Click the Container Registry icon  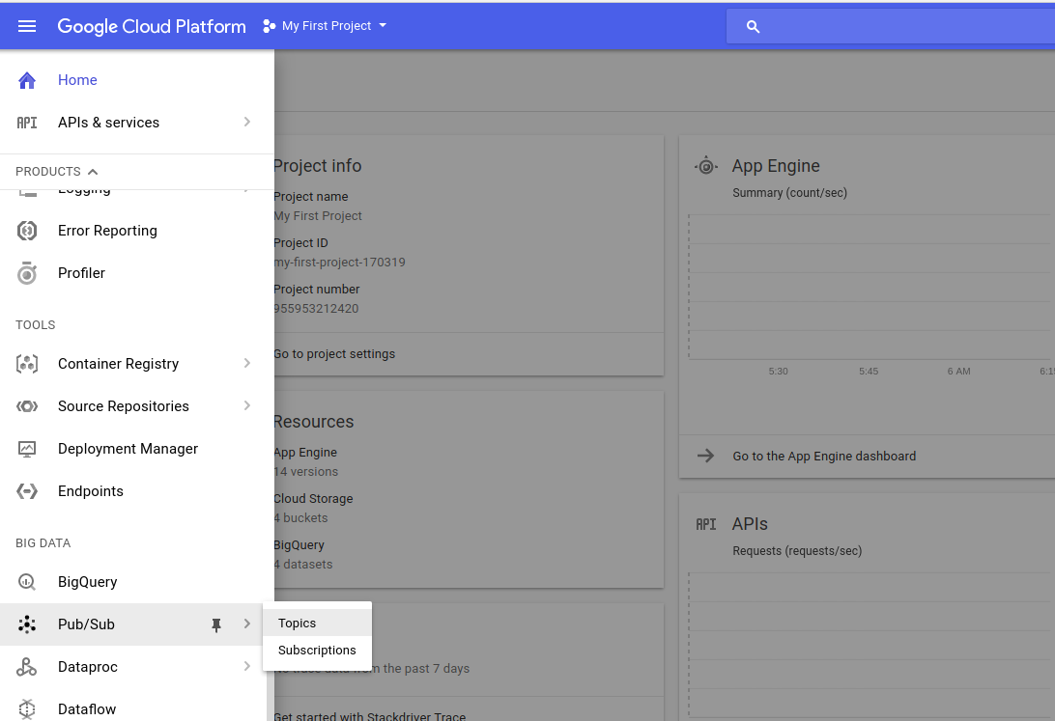coord(27,364)
